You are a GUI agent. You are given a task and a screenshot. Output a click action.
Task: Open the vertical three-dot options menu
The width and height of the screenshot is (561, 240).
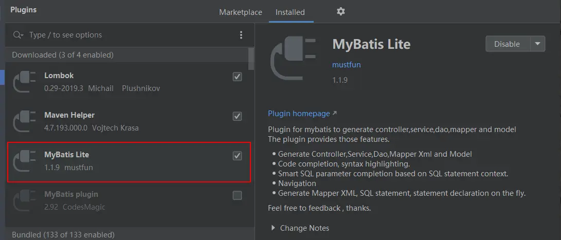click(x=241, y=35)
